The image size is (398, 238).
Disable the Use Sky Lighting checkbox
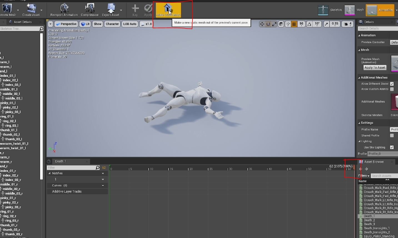pos(392,147)
